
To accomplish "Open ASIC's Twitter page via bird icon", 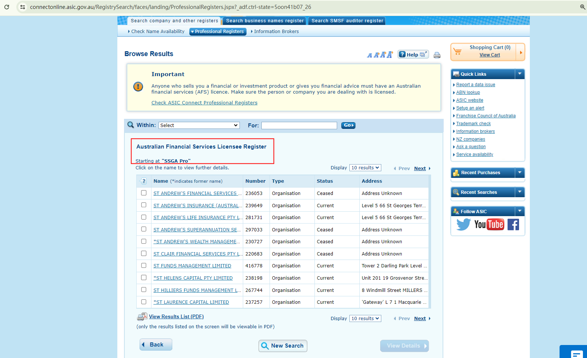I will (463, 224).
